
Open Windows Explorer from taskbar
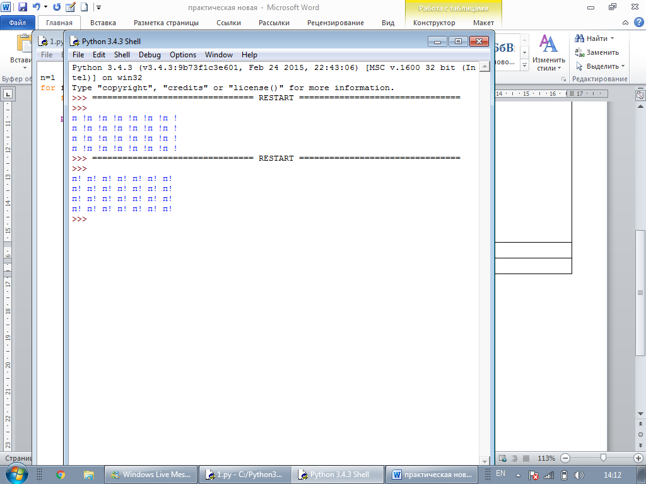point(88,475)
